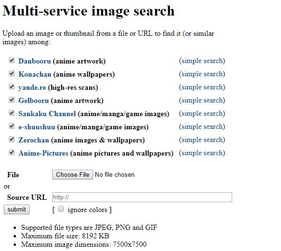Toggle the yande.re checkbox
The height and width of the screenshot is (251, 281).
(x=12, y=86)
